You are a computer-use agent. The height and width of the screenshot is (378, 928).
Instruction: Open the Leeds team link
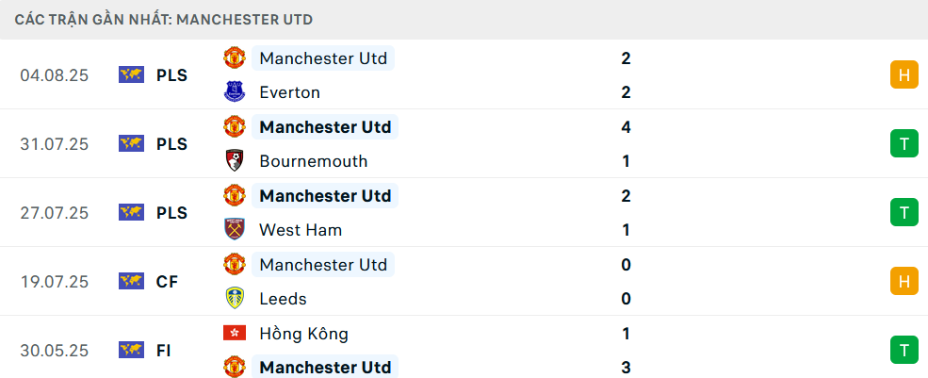283,299
